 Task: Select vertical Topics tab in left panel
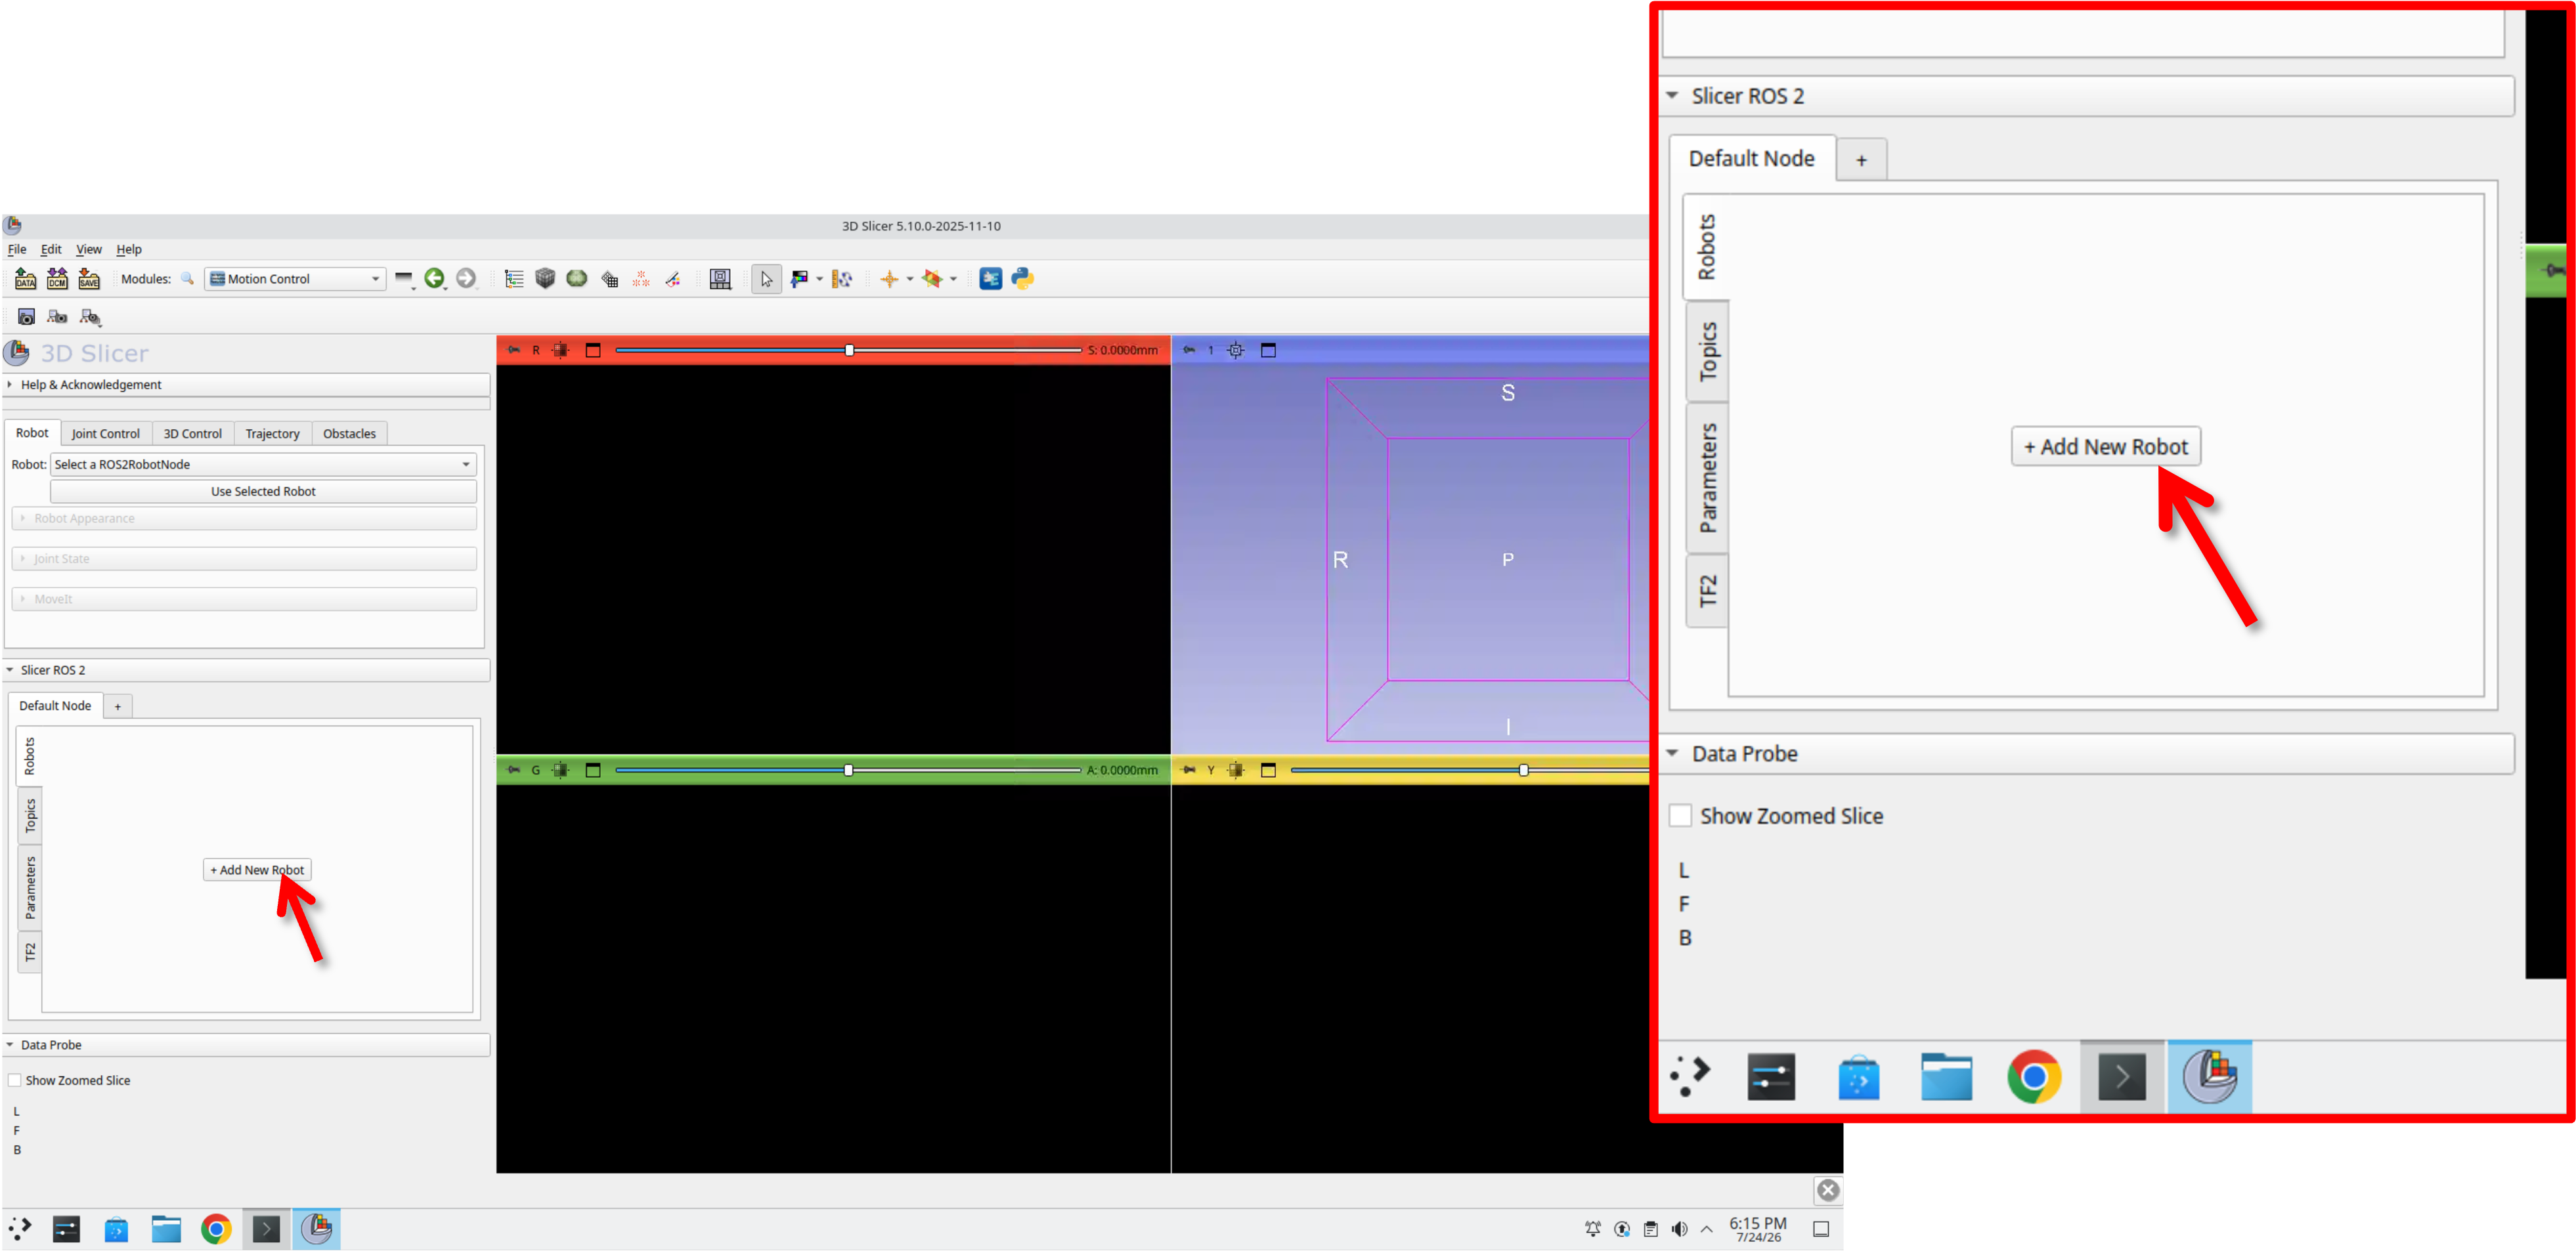click(30, 815)
